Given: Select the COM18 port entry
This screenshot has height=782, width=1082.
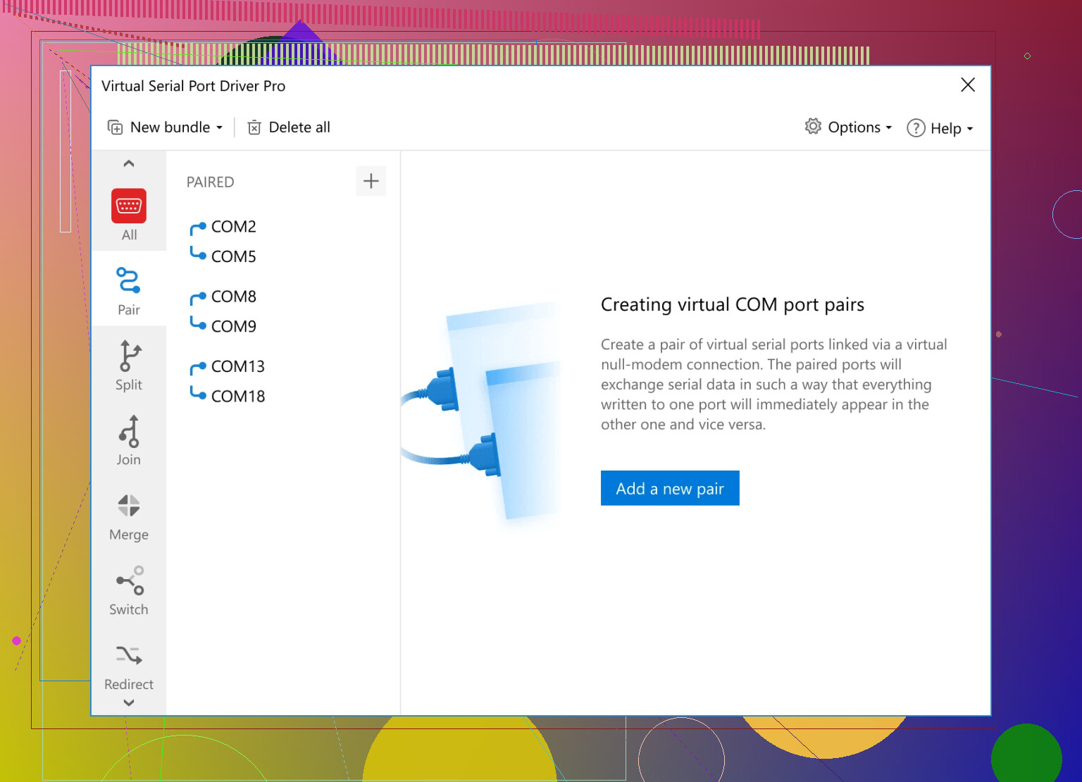Looking at the screenshot, I should click(237, 397).
